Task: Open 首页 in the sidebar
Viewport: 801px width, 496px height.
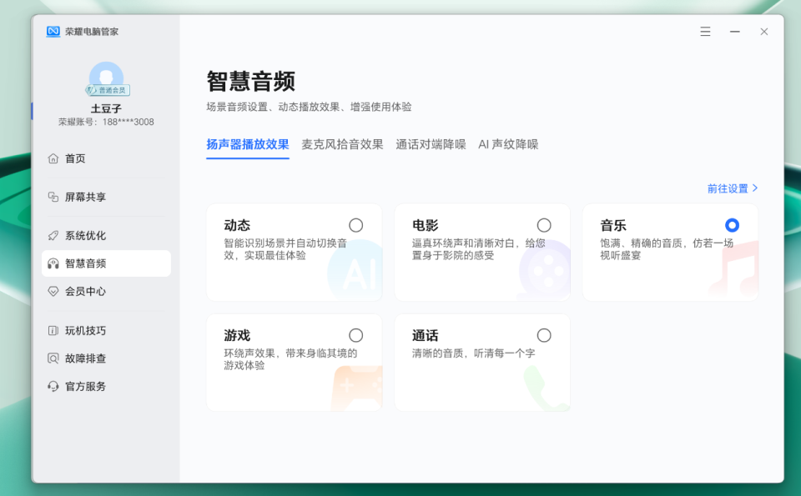Action: coord(106,158)
